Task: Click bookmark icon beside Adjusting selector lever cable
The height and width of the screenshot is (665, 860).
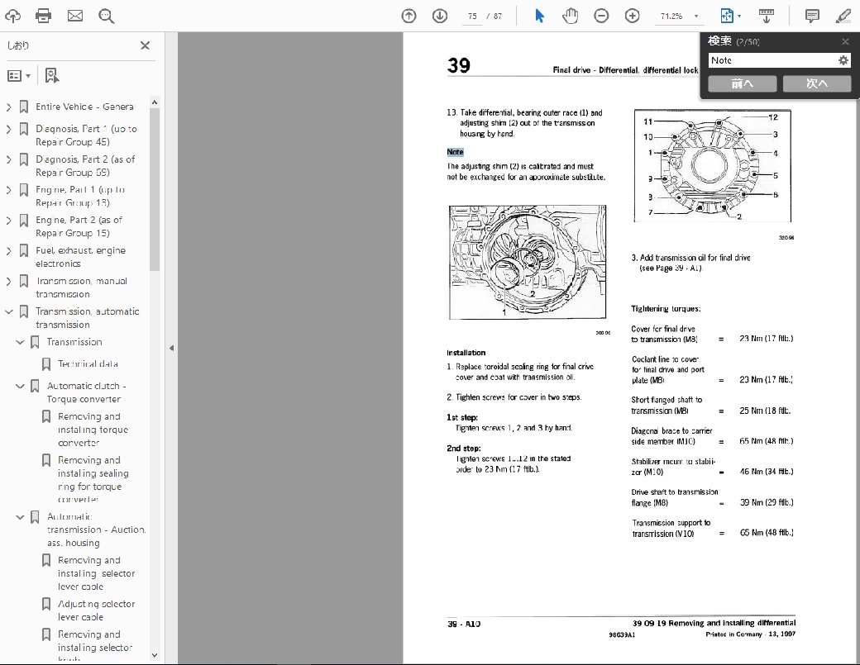Action: click(x=46, y=604)
